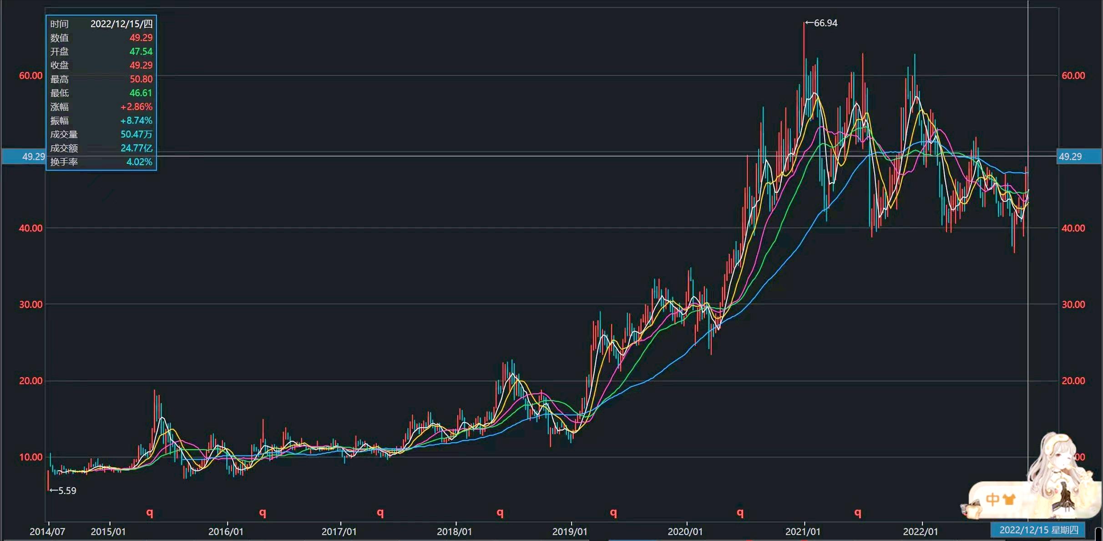Screen dimensions: 1103x541
Task: Click the red q marker after 2016/01
Action: tap(263, 513)
